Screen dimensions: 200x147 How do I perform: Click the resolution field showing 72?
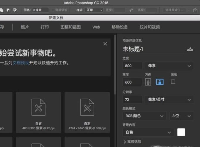click(x=132, y=100)
